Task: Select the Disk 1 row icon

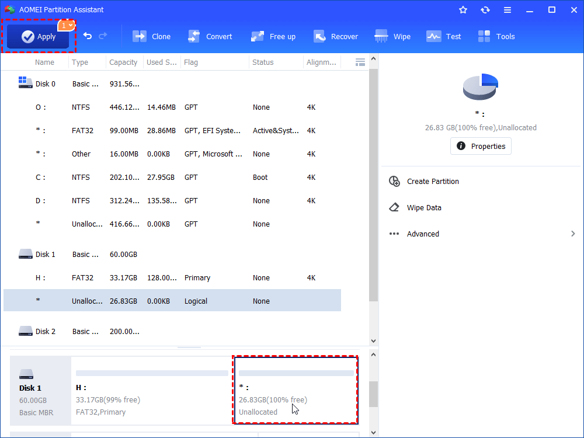Action: click(x=25, y=254)
